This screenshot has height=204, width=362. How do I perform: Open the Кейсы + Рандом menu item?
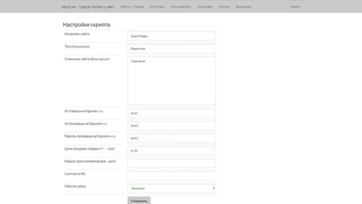[x=132, y=7]
